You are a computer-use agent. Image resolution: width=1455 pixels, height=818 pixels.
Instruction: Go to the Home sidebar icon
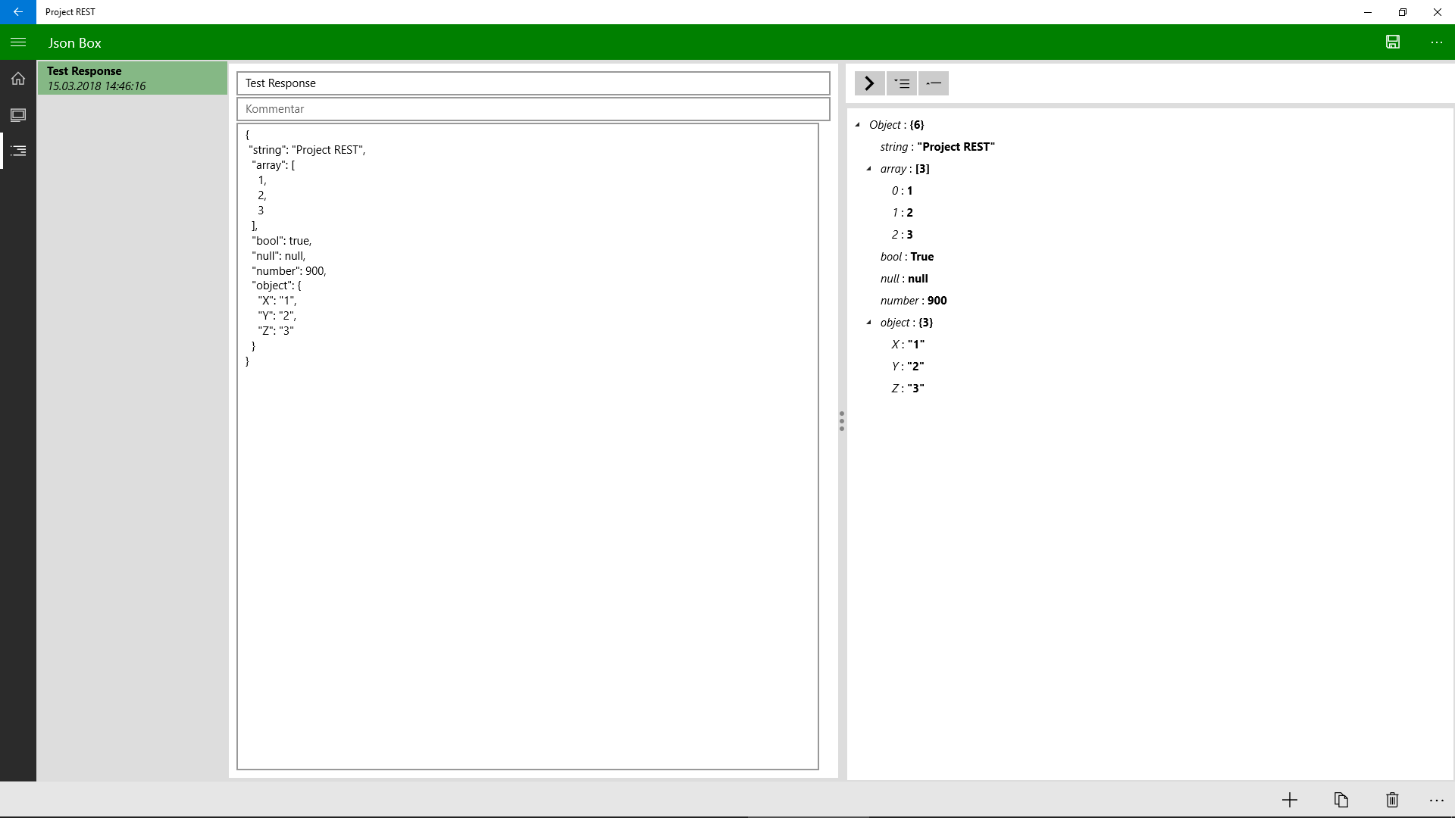pyautogui.click(x=18, y=79)
